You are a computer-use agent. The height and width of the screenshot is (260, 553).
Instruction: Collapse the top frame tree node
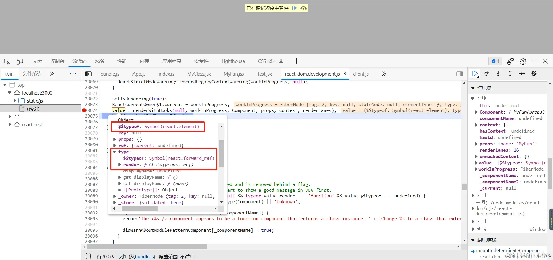[5, 85]
